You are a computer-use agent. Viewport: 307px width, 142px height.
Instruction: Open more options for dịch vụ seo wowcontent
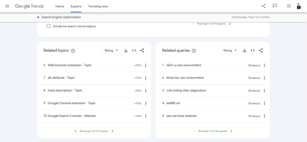264,65
